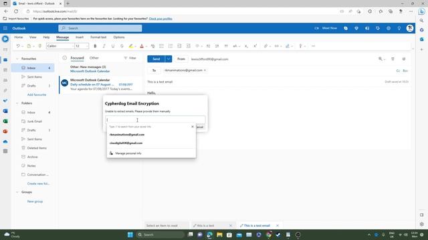428x240 pixels.
Task: Choose the second suggested gmail address
Action: tap(126, 143)
